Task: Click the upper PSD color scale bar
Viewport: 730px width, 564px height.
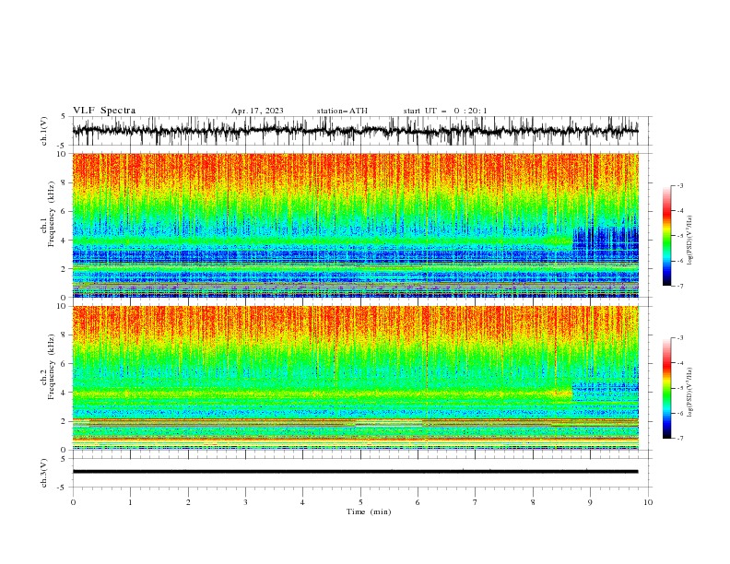Action: (x=667, y=236)
